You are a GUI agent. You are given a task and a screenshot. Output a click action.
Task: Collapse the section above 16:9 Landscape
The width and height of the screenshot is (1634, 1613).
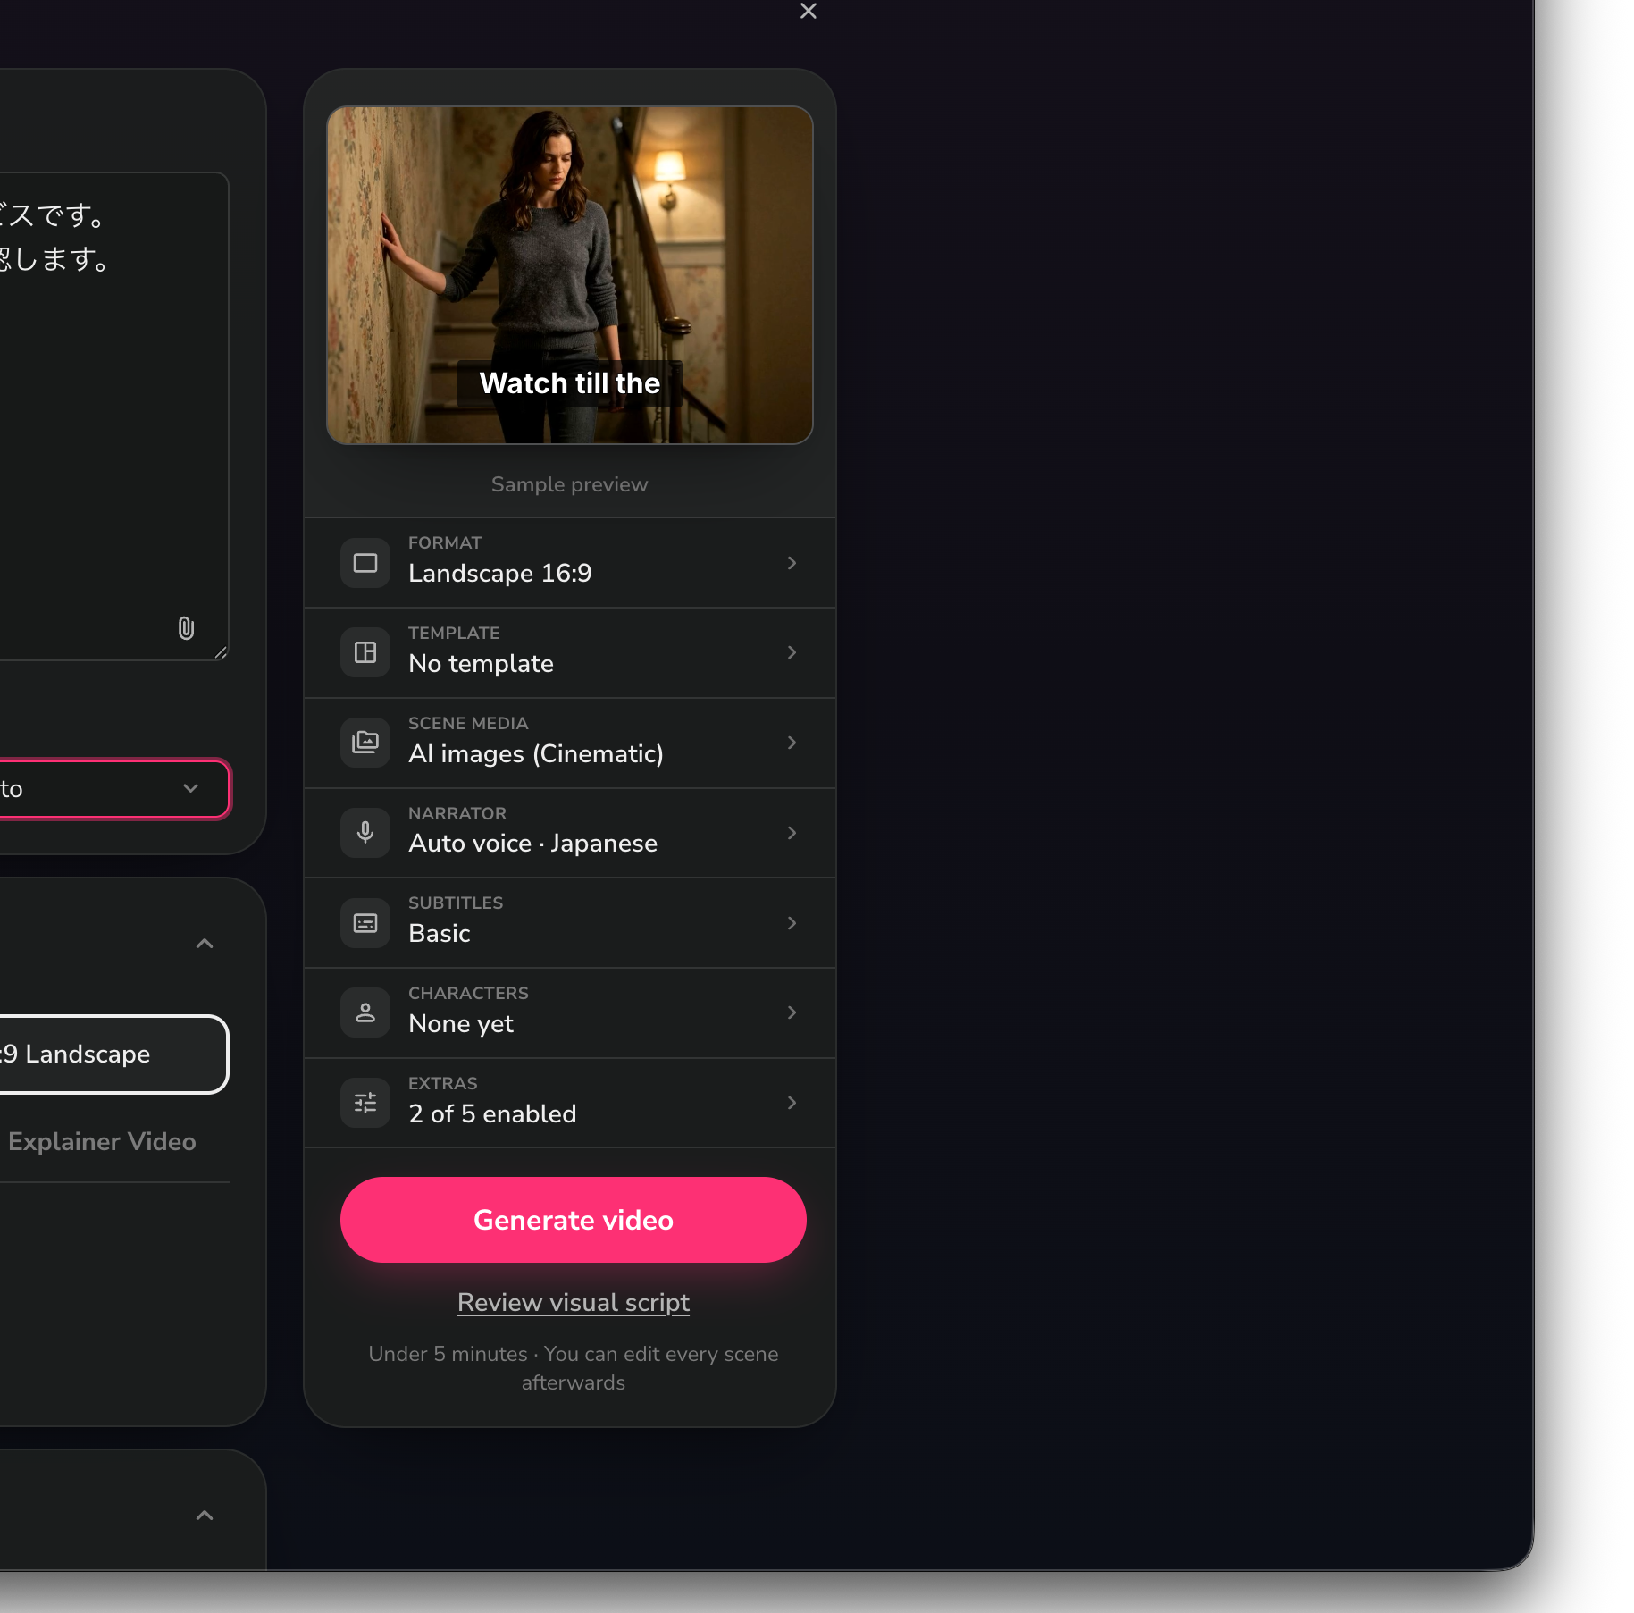205,944
